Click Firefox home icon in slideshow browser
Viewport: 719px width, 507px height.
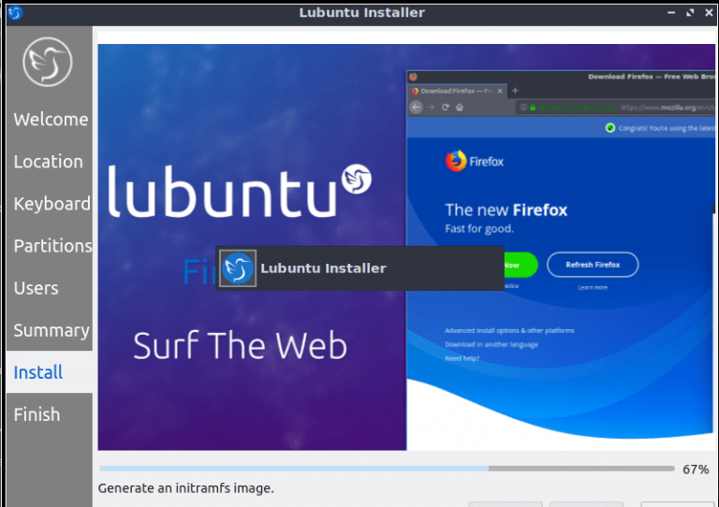460,108
